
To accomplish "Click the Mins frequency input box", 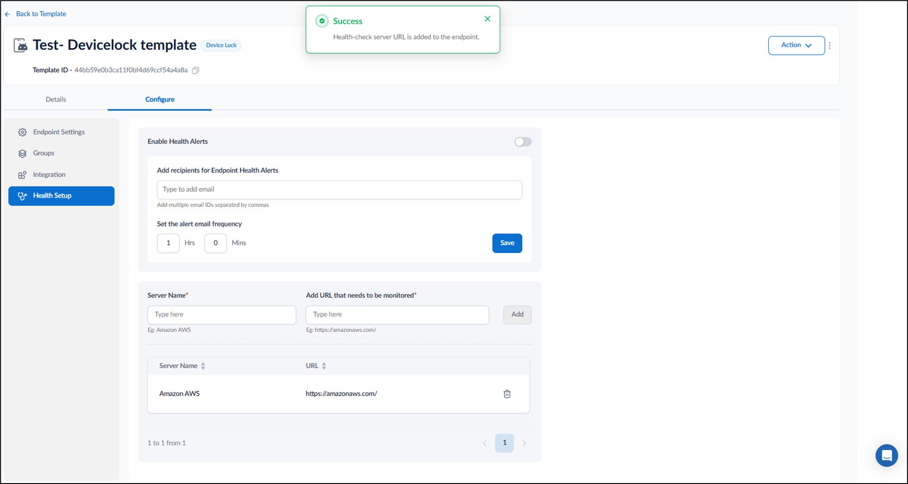I will coord(215,243).
